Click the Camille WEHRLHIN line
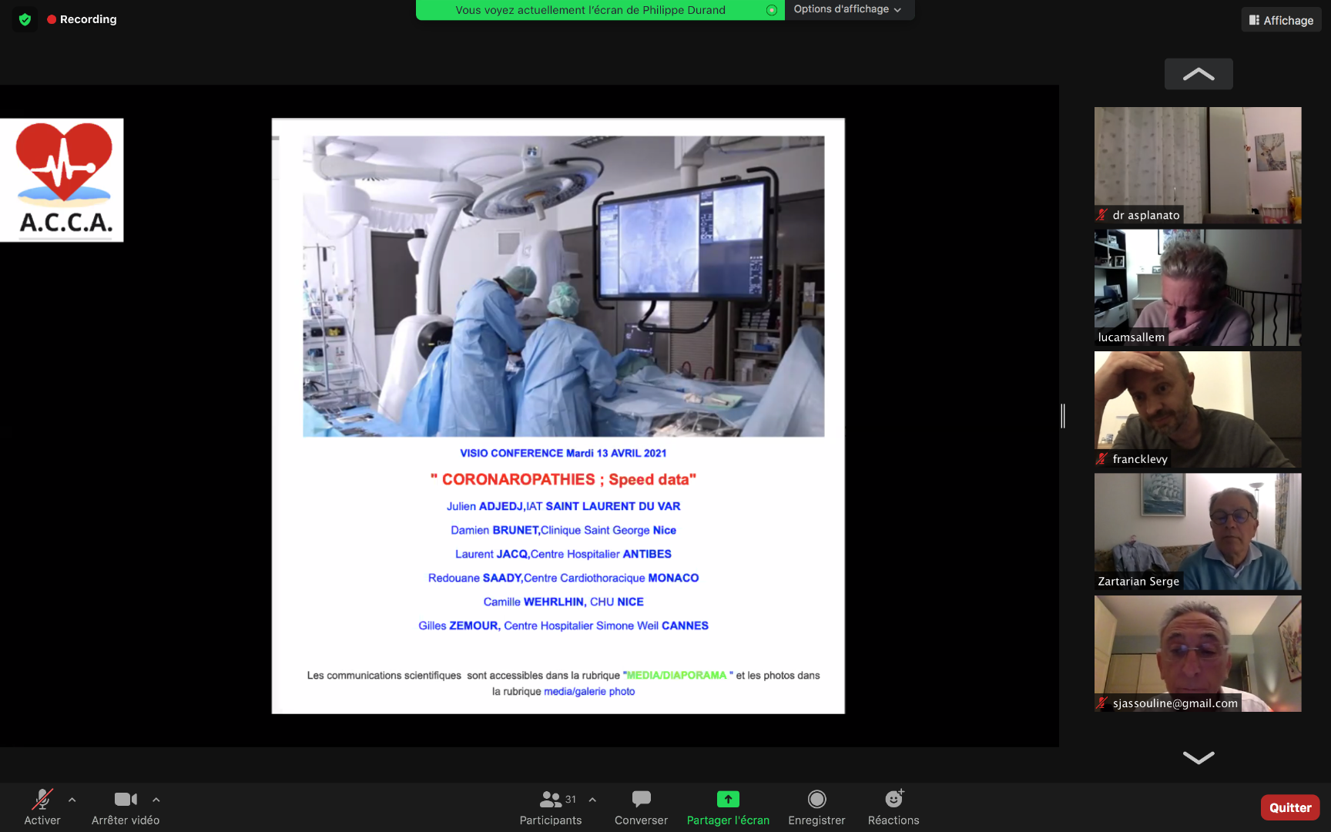This screenshot has height=832, width=1331. point(563,602)
